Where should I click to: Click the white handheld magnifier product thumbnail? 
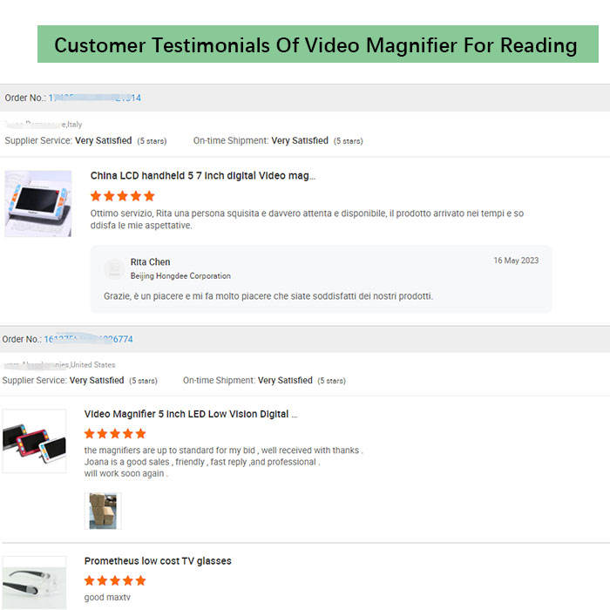tap(37, 204)
